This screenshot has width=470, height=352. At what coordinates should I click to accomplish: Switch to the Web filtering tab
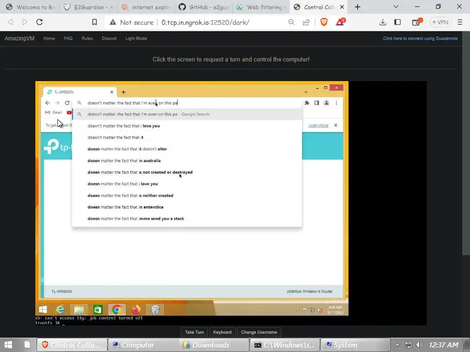pyautogui.click(x=261, y=7)
